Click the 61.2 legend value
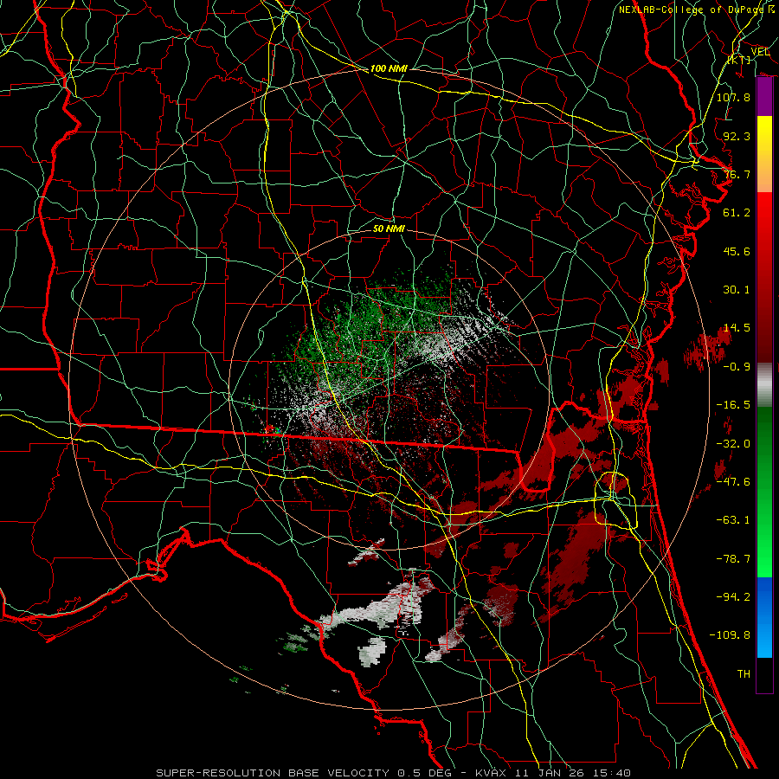 click(737, 213)
